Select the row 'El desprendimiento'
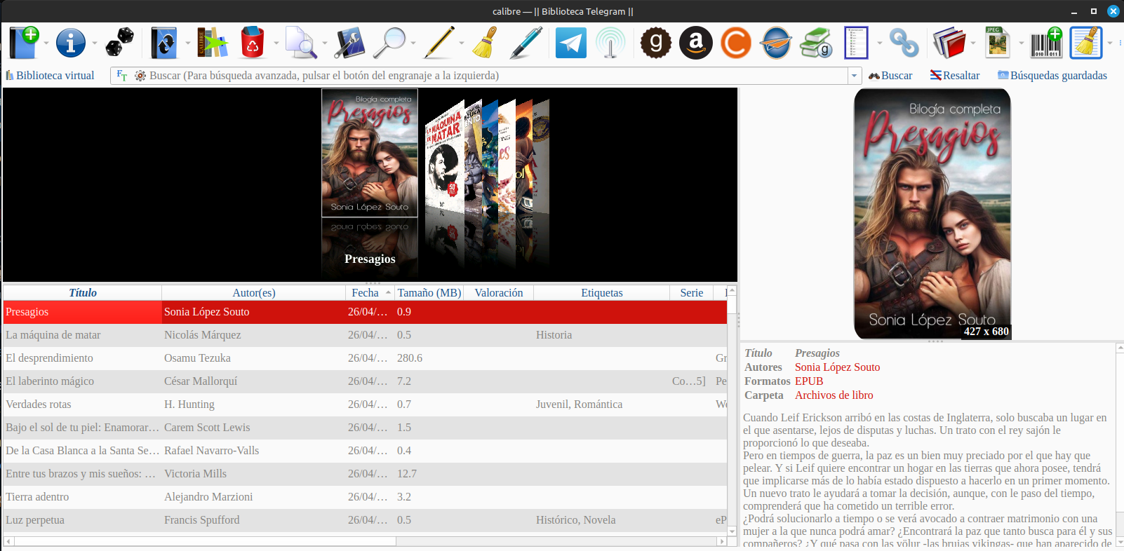 [365, 358]
